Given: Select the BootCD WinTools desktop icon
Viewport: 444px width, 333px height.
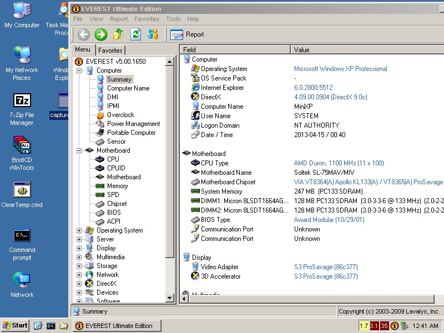Looking at the screenshot, I should (22, 154).
